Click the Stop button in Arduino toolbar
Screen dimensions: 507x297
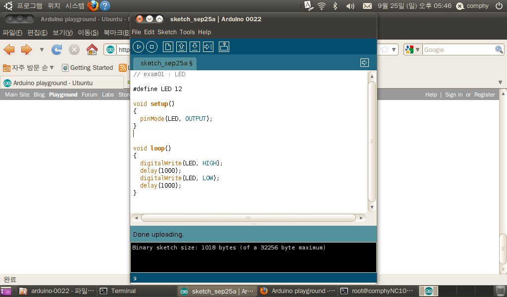coord(152,47)
